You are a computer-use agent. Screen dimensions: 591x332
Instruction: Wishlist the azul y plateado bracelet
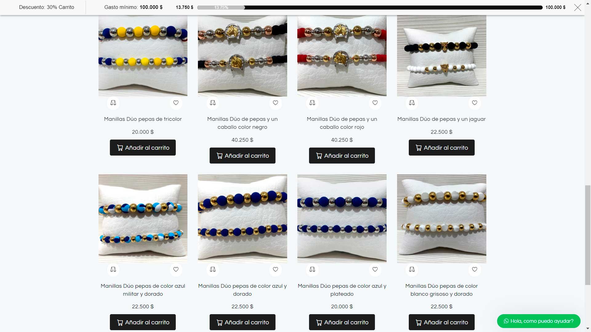tap(375, 270)
